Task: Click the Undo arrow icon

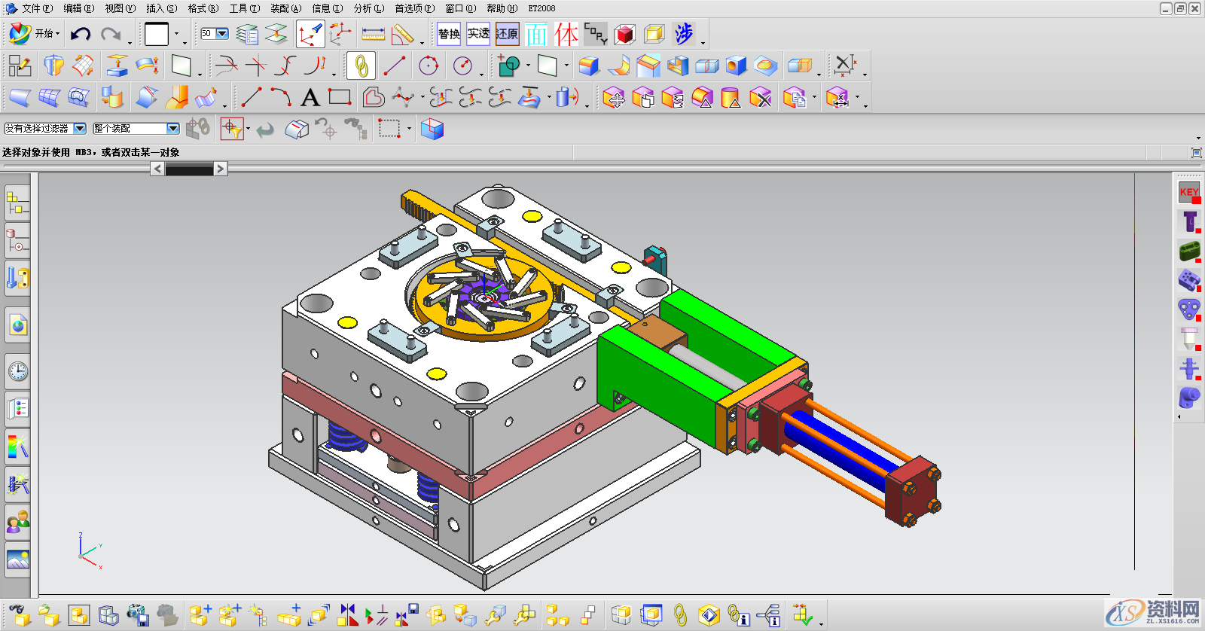Action: tap(81, 34)
